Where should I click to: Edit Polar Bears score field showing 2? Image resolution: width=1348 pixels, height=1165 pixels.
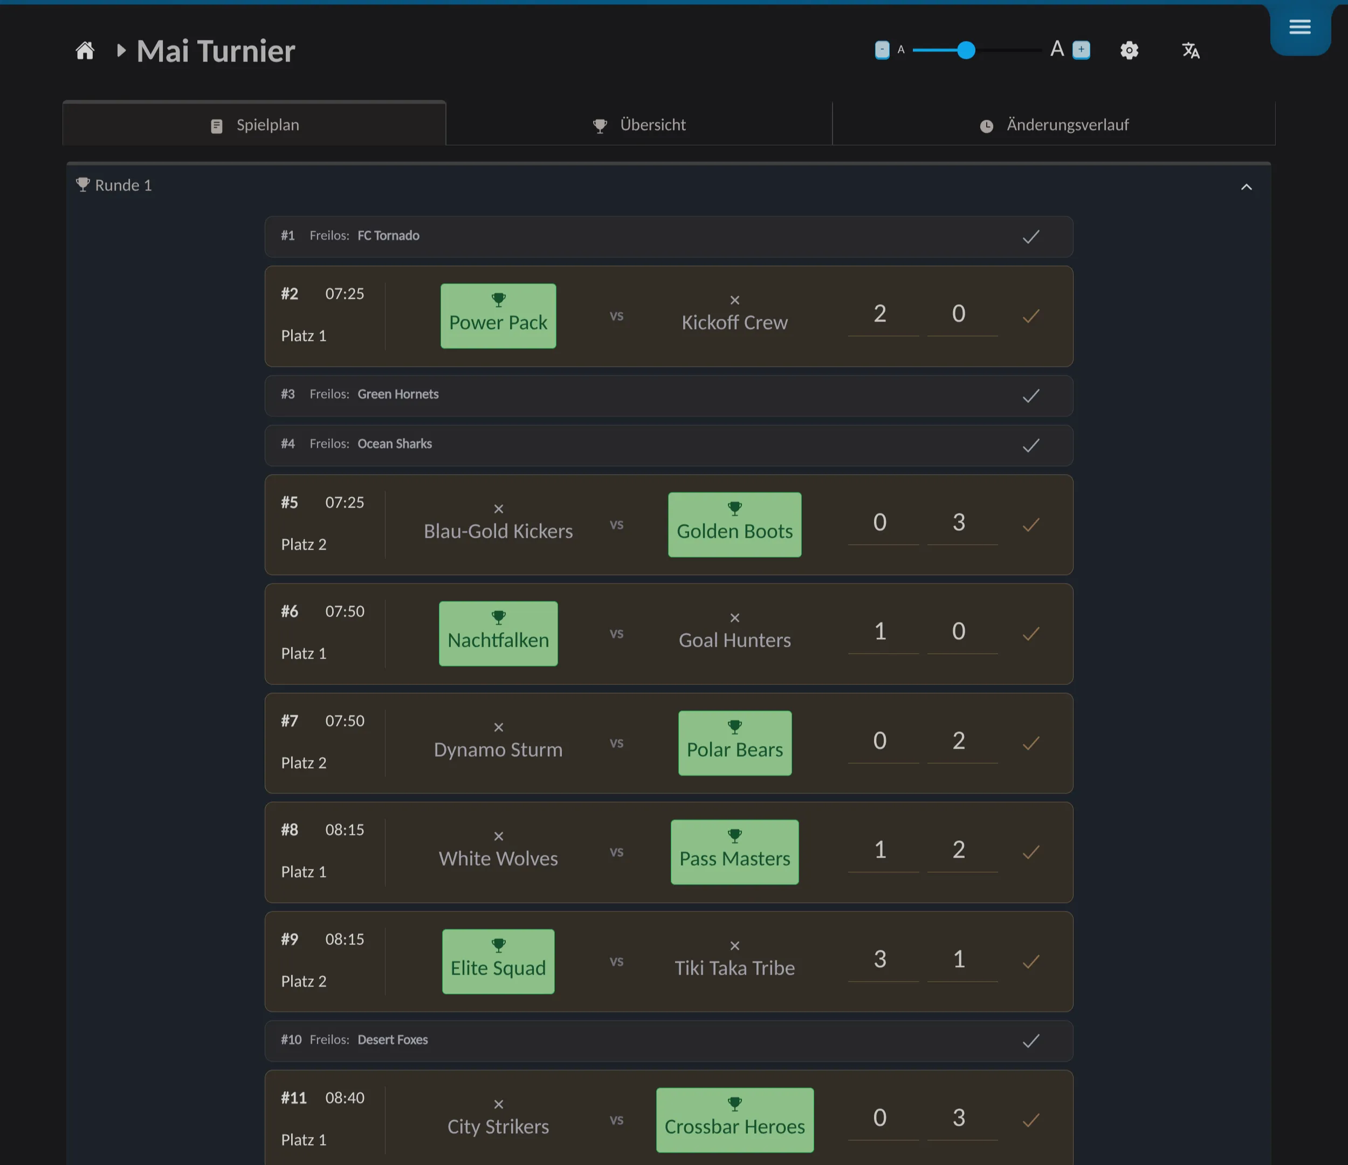(x=962, y=742)
